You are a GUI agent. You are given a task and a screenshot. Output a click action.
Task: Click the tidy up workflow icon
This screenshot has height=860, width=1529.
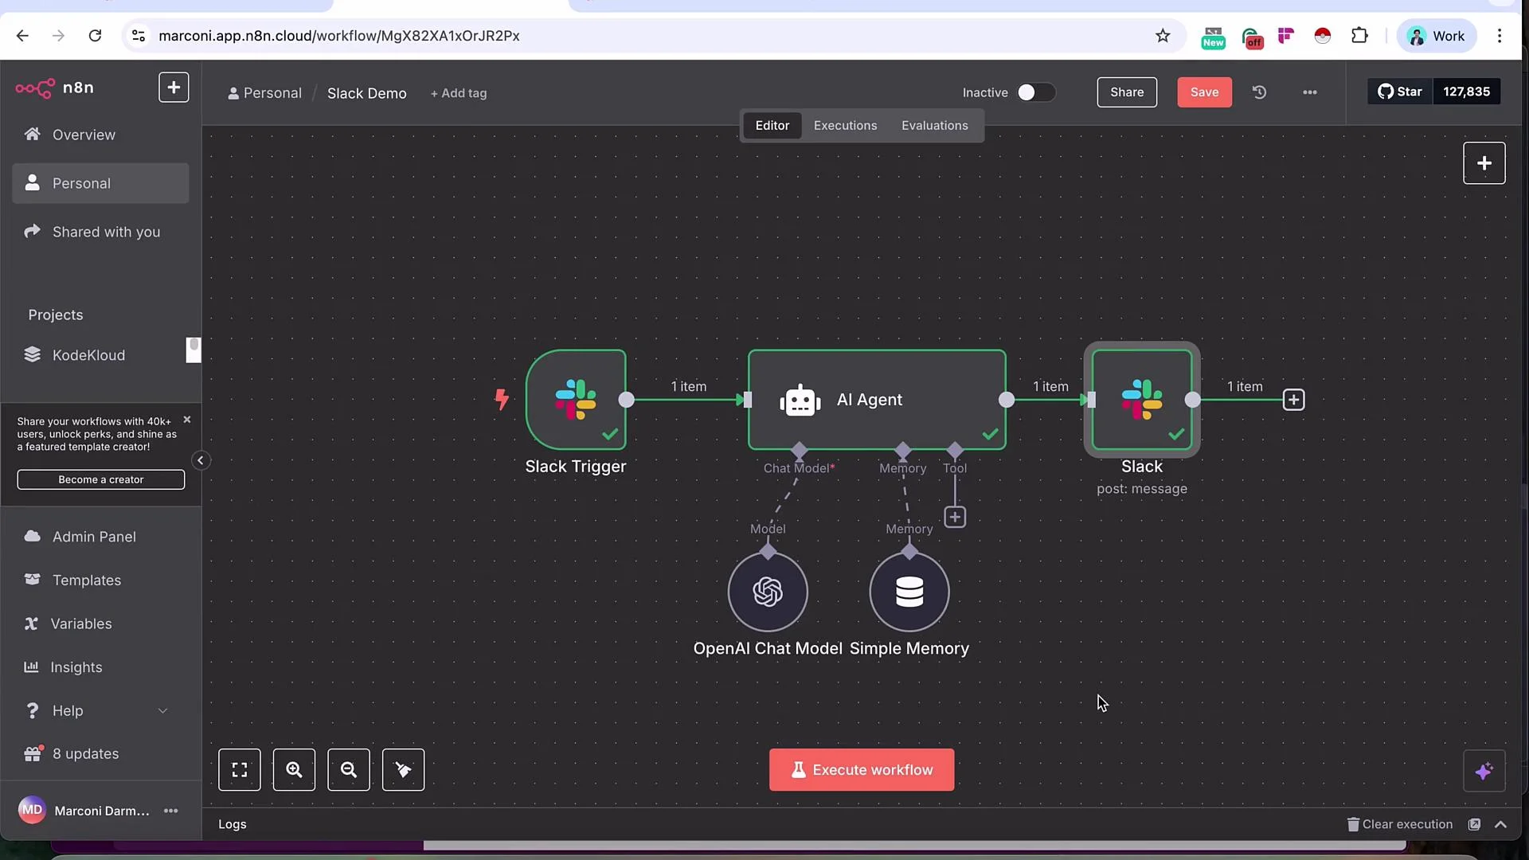point(403,770)
